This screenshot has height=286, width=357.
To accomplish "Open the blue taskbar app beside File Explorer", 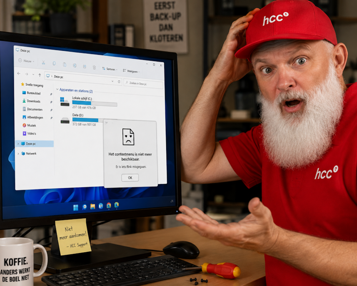I will (101, 206).
